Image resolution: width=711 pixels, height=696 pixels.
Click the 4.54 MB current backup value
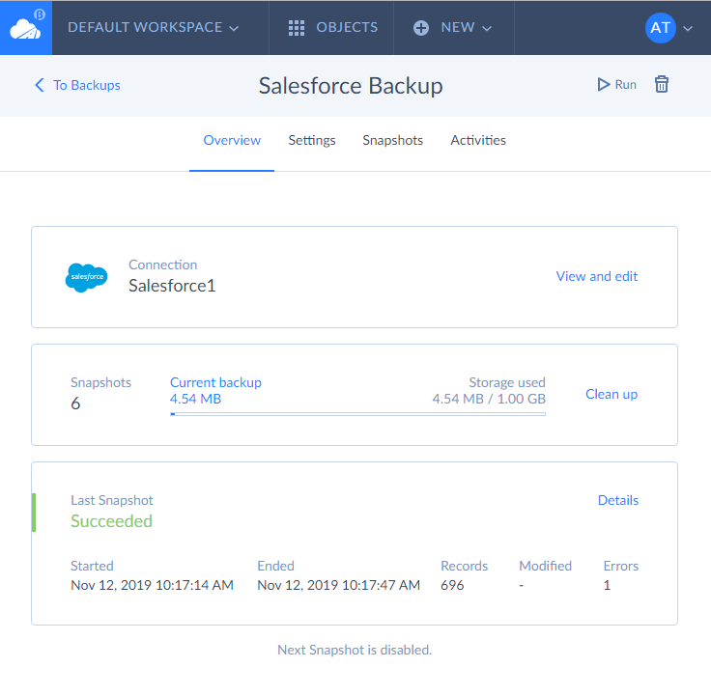point(195,400)
